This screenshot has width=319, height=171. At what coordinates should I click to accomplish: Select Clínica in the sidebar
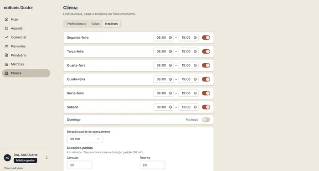tap(26, 73)
